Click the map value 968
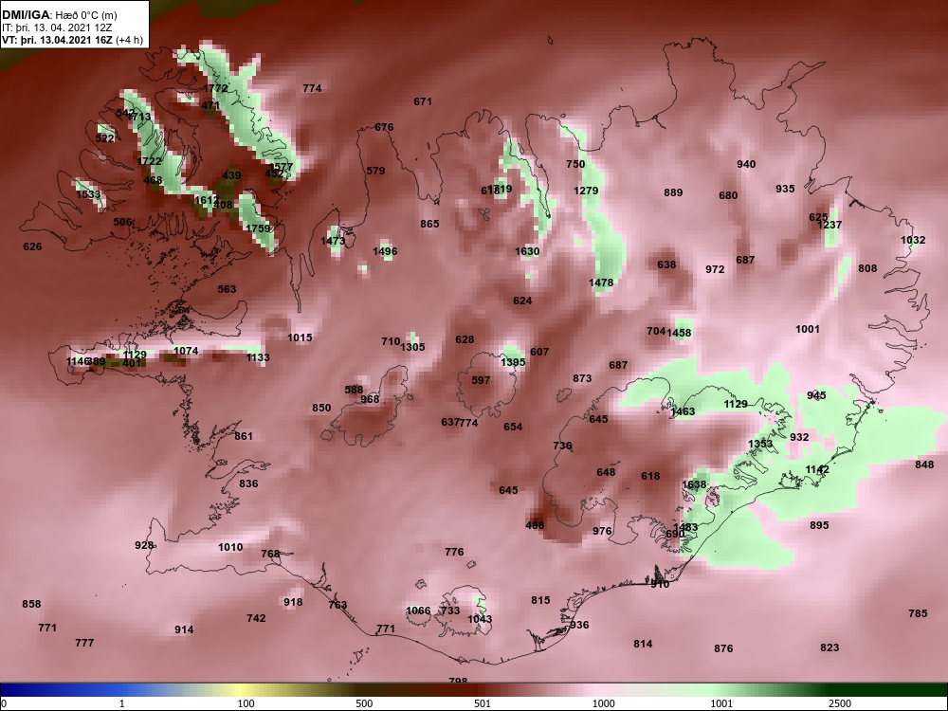 coord(370,399)
